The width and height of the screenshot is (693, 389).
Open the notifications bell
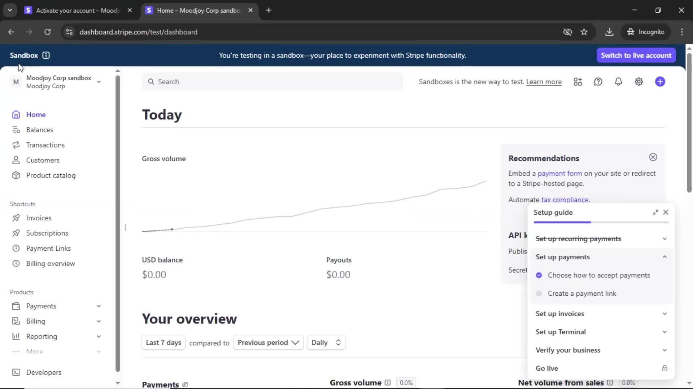[618, 82]
